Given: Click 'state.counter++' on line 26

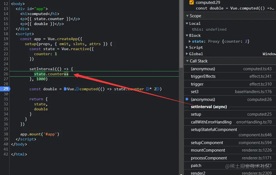Looking at the screenshot, I should point(51,74).
